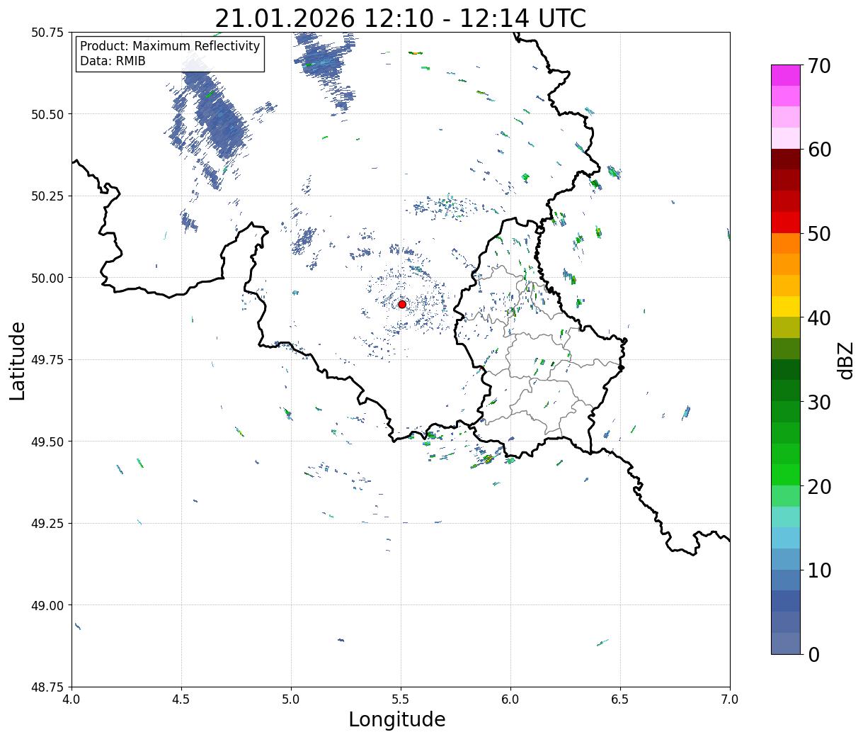Click latitude tick label 49.25
The height and width of the screenshot is (737, 863).
tap(47, 524)
